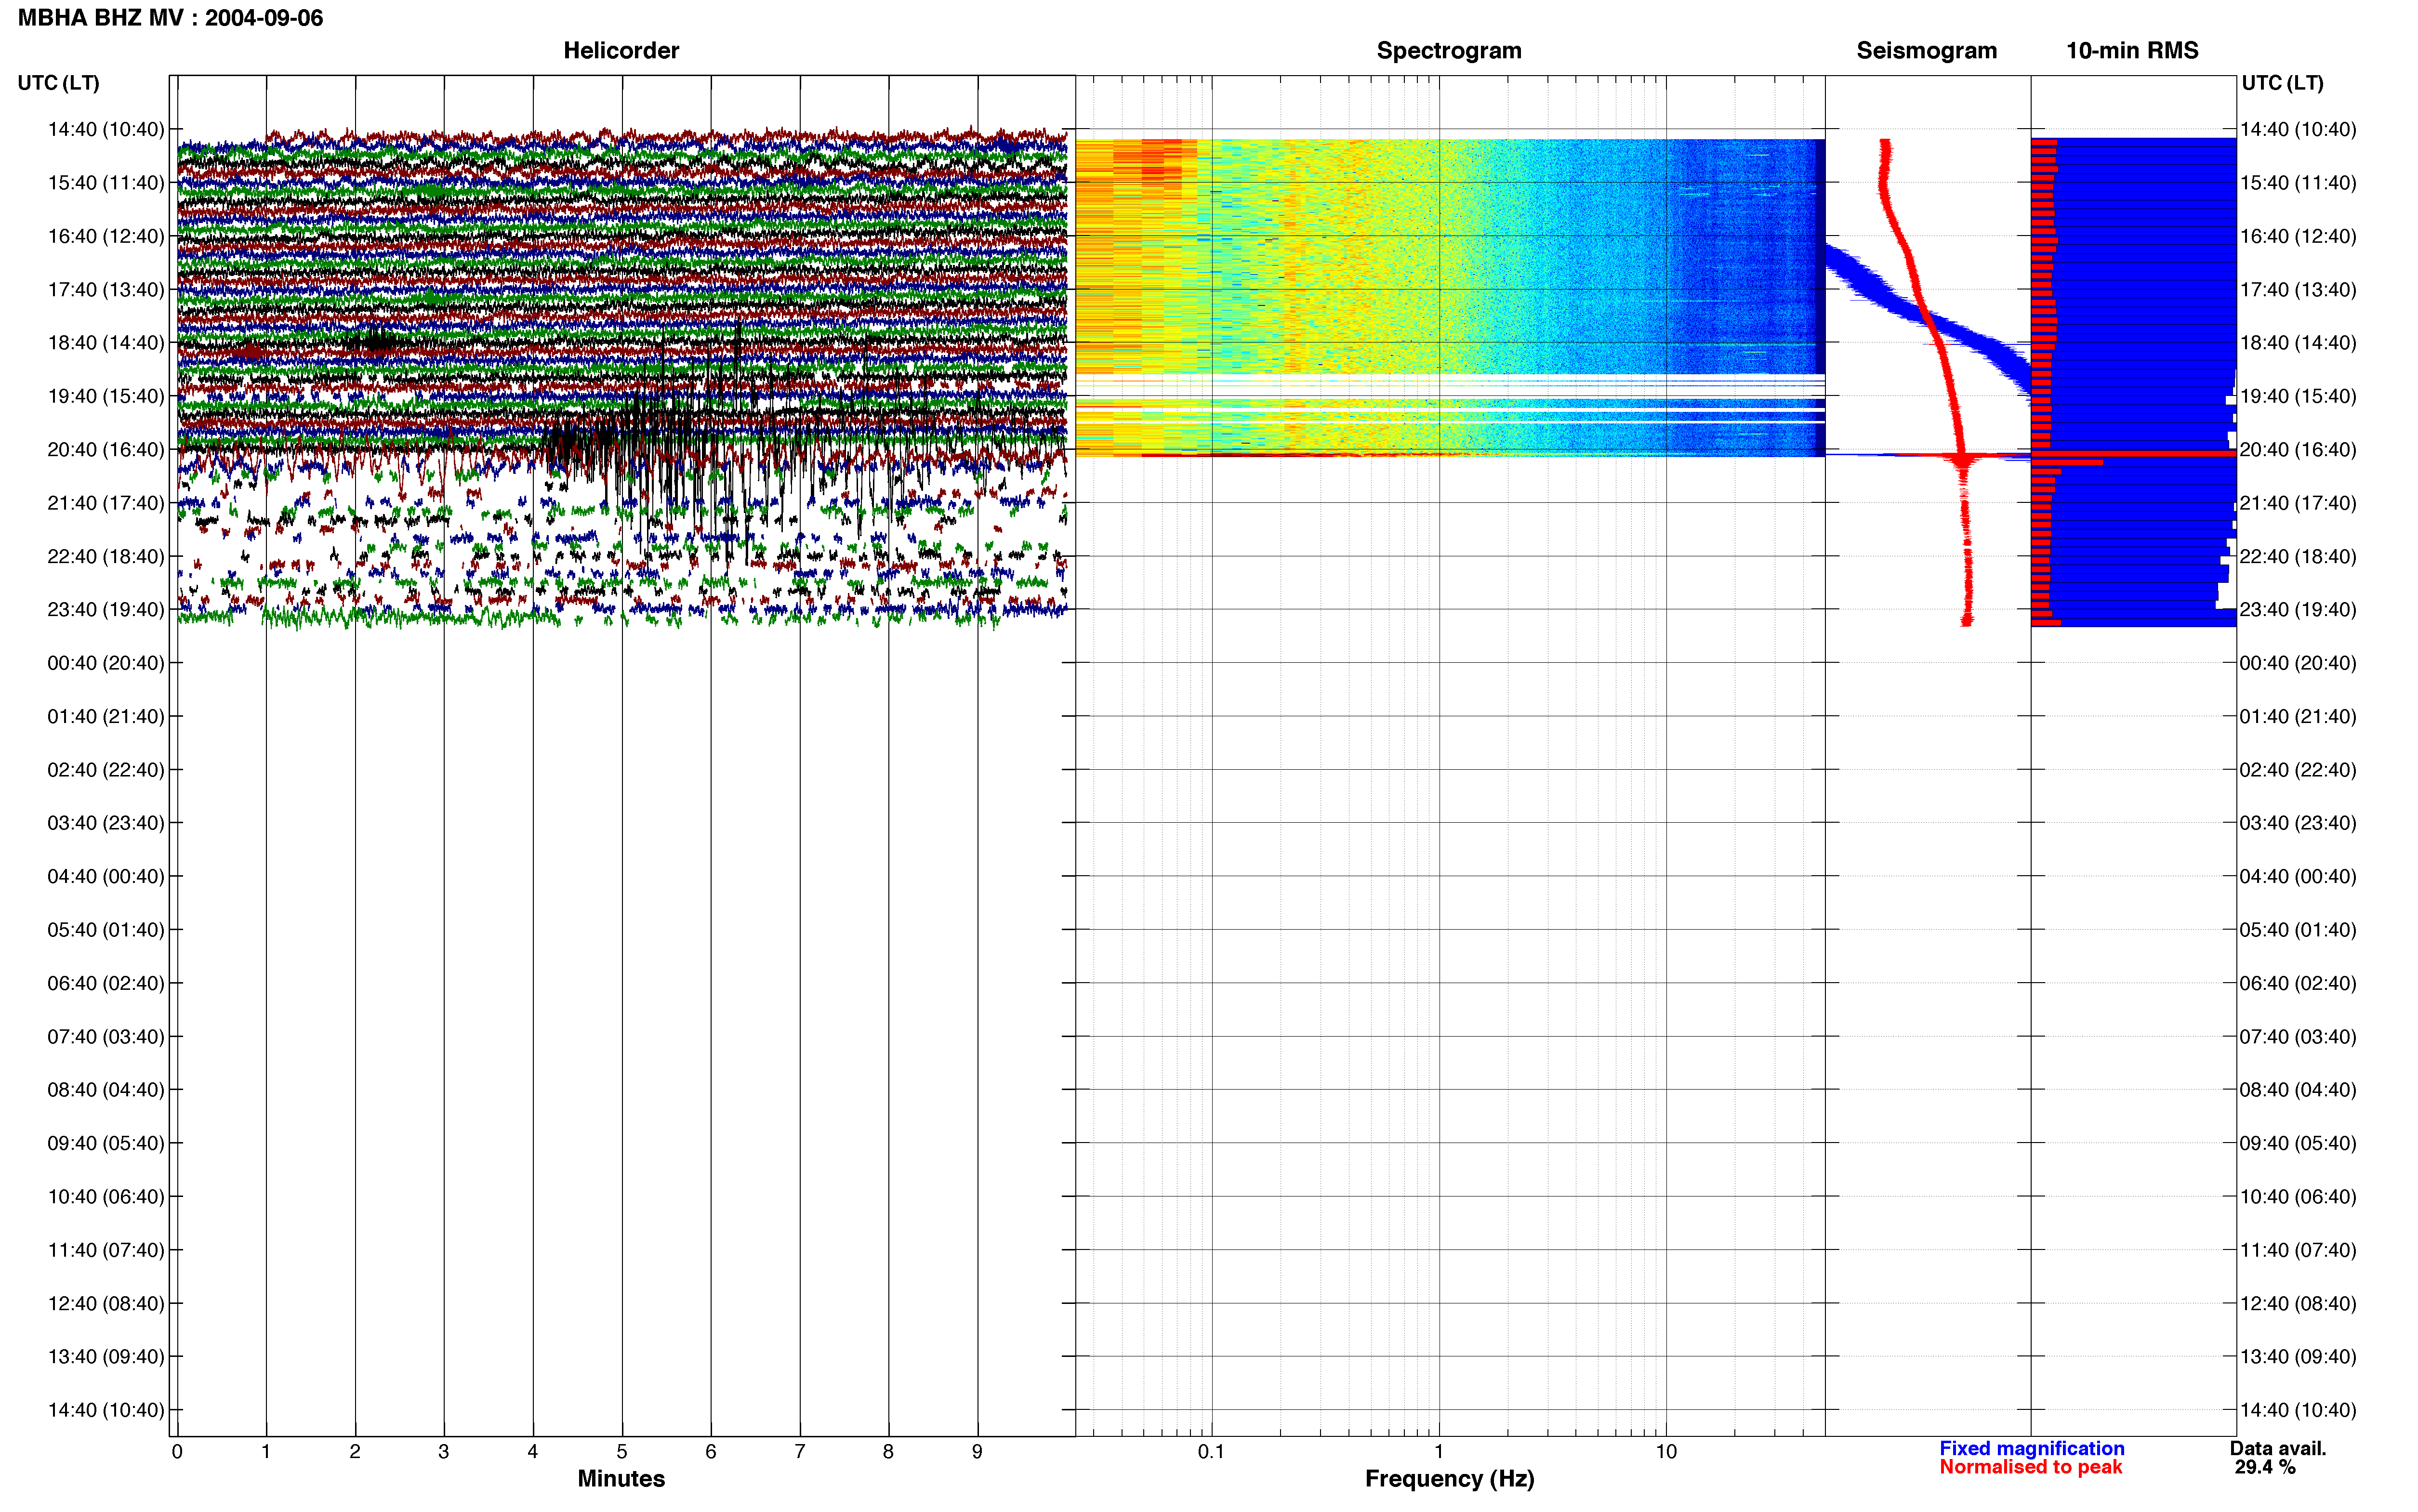Image resolution: width=2418 pixels, height=1512 pixels.
Task: Click the left '10:40 (06:40)' time label
Action: point(106,1196)
